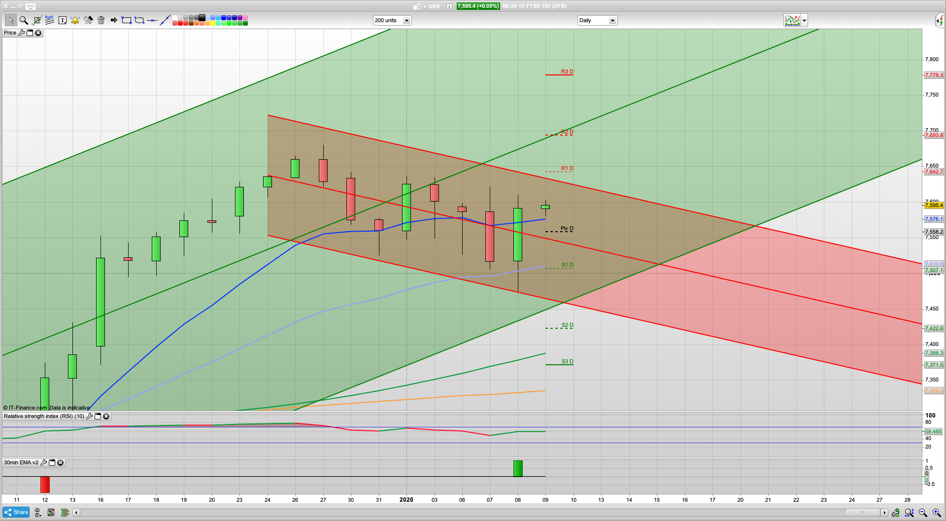Maximize the 30min EMA v2 panel
Screen dimensions: 946x521
coord(52,463)
